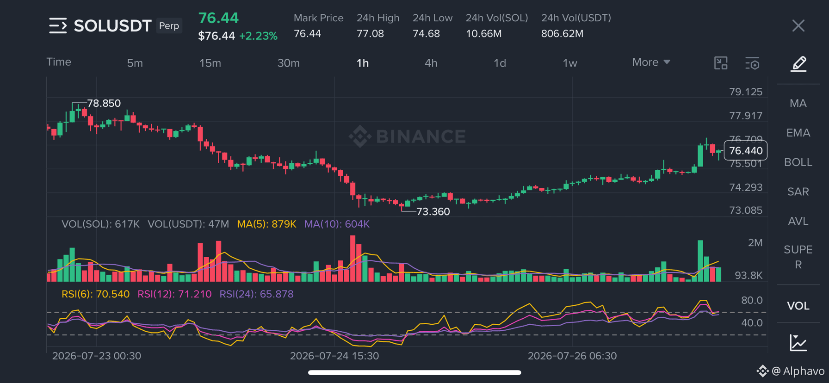Open the drawing tools pencil icon
This screenshot has height=383, width=829.
(x=798, y=63)
